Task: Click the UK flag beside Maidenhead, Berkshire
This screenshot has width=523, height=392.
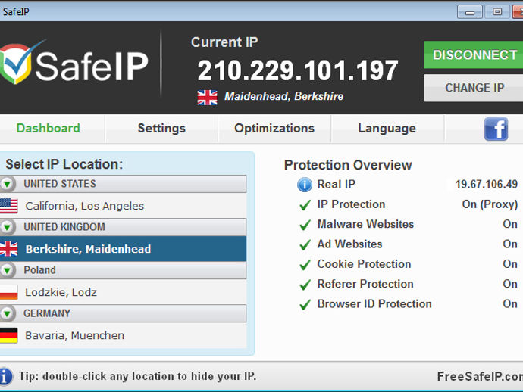Action: click(x=207, y=98)
